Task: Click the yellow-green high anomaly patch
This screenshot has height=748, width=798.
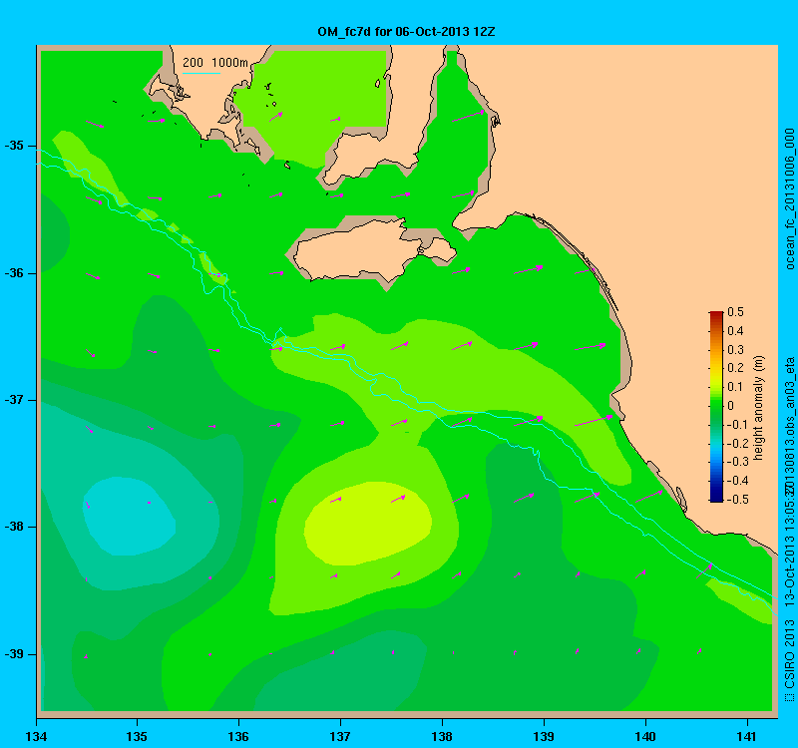Action: click(367, 525)
